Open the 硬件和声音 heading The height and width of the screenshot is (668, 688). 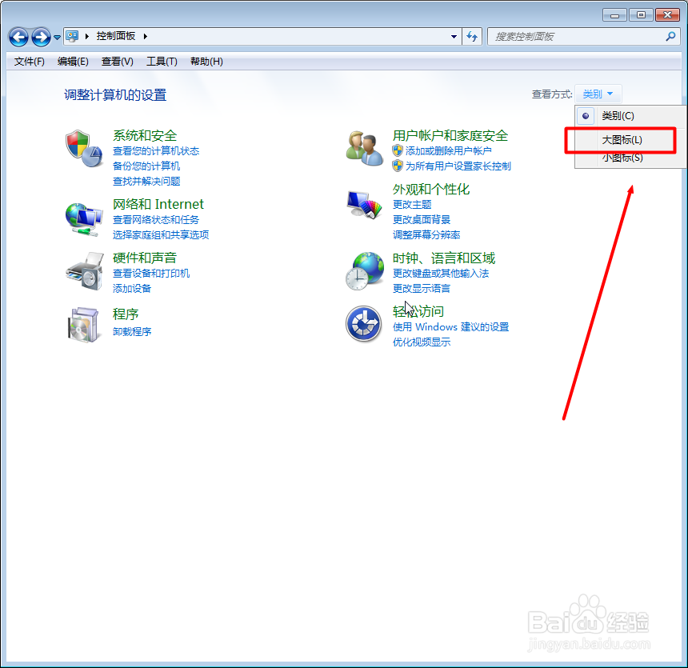click(x=145, y=258)
